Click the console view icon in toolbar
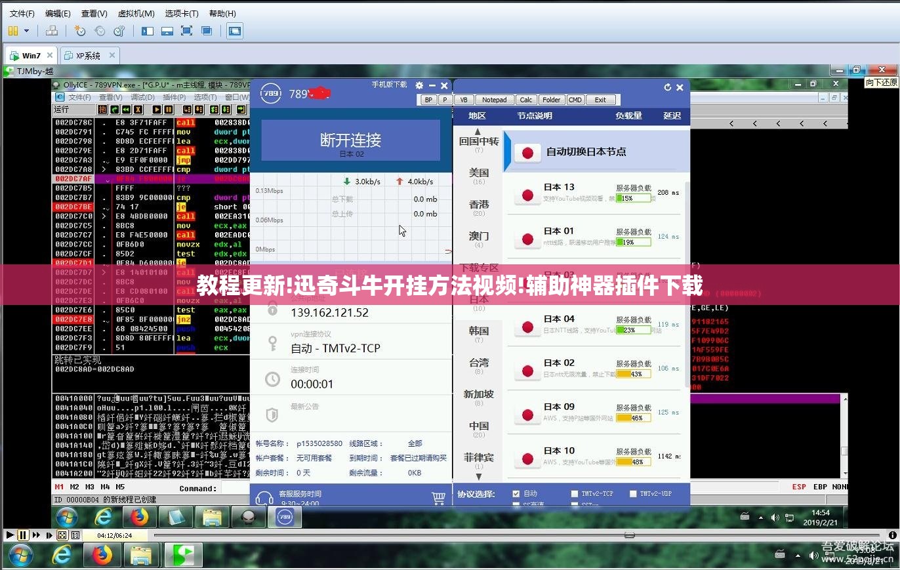This screenshot has height=570, width=900. (234, 30)
